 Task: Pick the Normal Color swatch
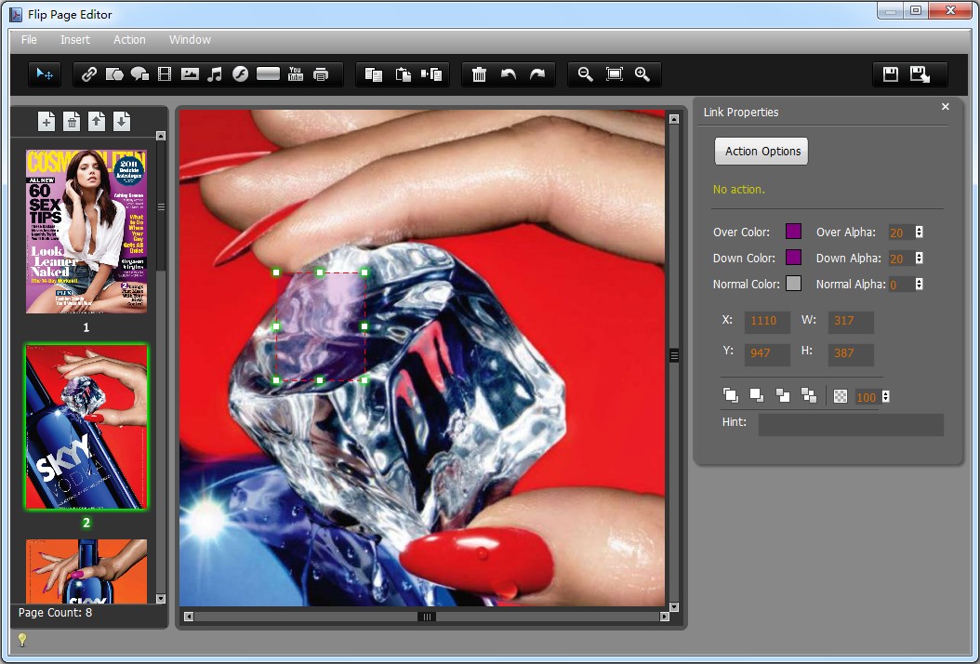coord(793,284)
